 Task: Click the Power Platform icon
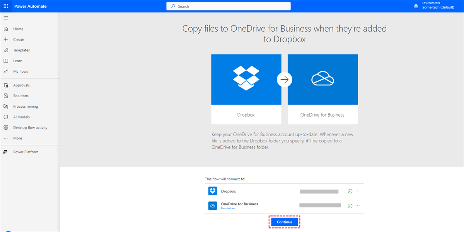[x=5, y=152]
